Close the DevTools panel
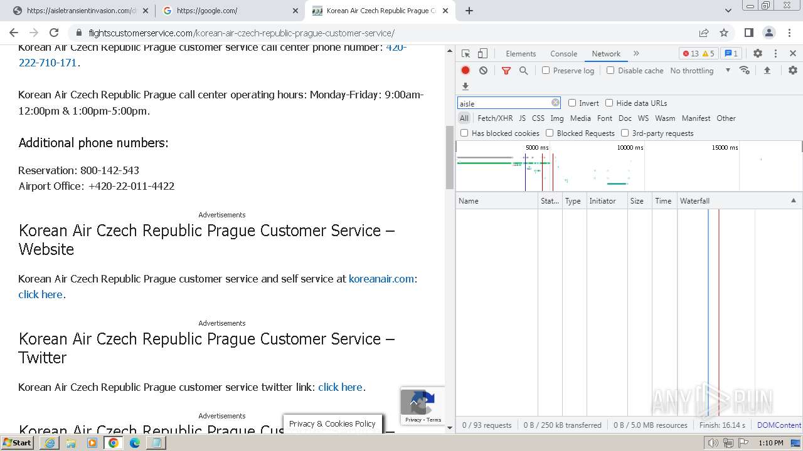 coord(793,53)
